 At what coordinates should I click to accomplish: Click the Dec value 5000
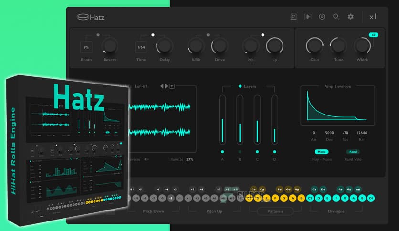point(329,133)
